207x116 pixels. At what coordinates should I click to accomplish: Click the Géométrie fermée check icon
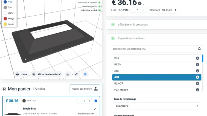click(99, 6)
